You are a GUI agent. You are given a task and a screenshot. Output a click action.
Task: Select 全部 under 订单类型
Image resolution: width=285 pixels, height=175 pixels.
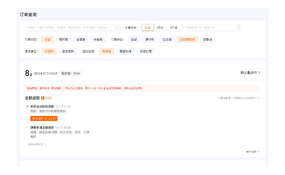click(x=48, y=39)
